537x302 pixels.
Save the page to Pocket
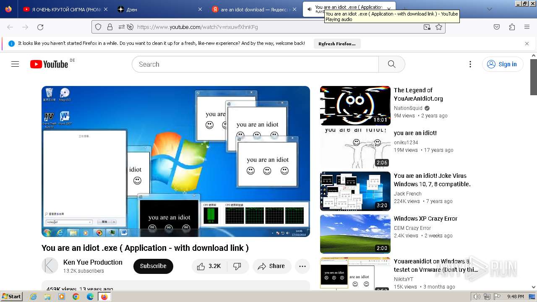[497, 27]
